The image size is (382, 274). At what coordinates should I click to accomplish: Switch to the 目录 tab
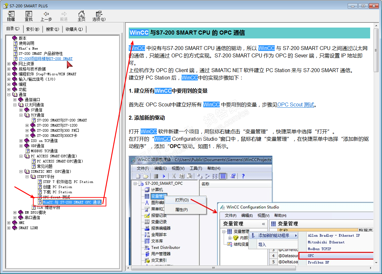pyautogui.click(x=13, y=29)
